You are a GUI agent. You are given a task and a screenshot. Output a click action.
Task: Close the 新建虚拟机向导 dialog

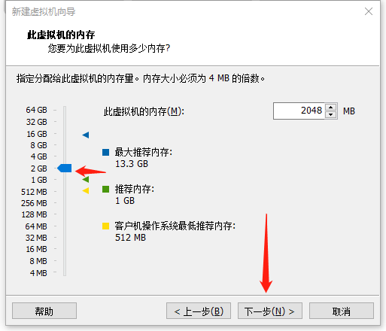(369, 11)
